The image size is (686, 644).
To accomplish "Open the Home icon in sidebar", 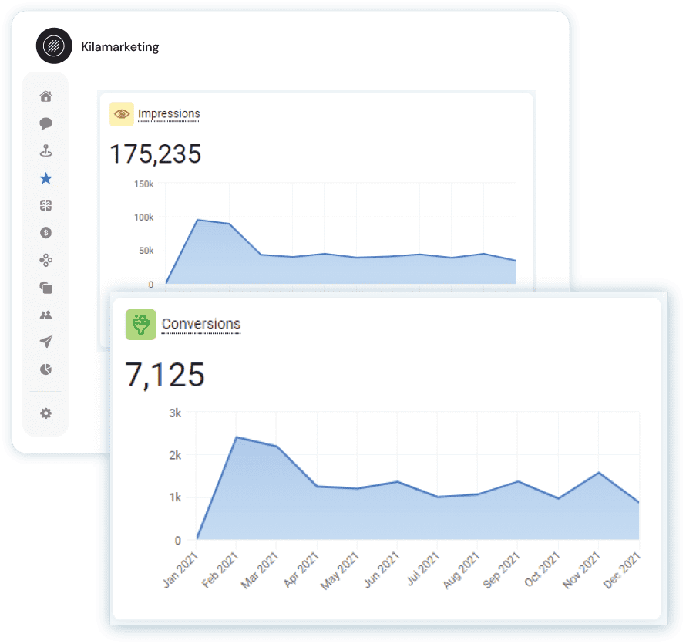I will click(46, 96).
